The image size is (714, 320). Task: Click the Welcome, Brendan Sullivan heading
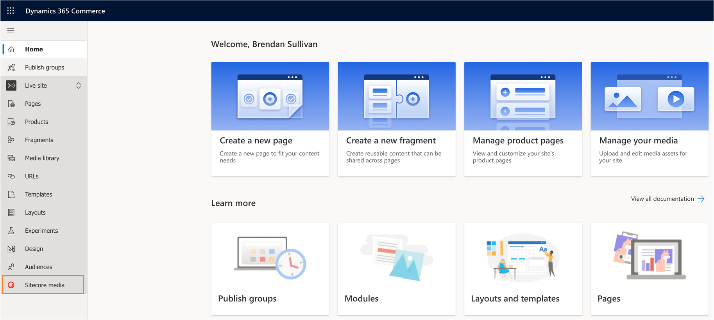pyautogui.click(x=264, y=44)
